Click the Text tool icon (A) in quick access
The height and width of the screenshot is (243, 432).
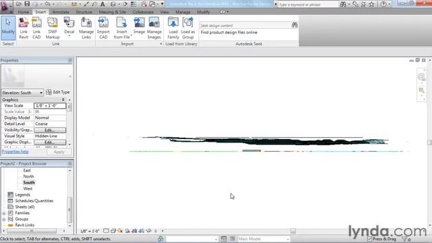click(x=103, y=4)
